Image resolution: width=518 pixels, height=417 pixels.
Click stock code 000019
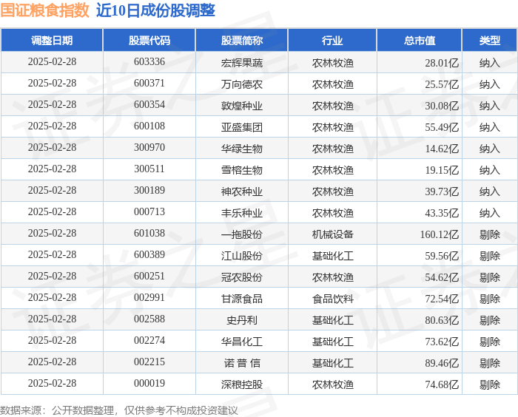[149, 384]
